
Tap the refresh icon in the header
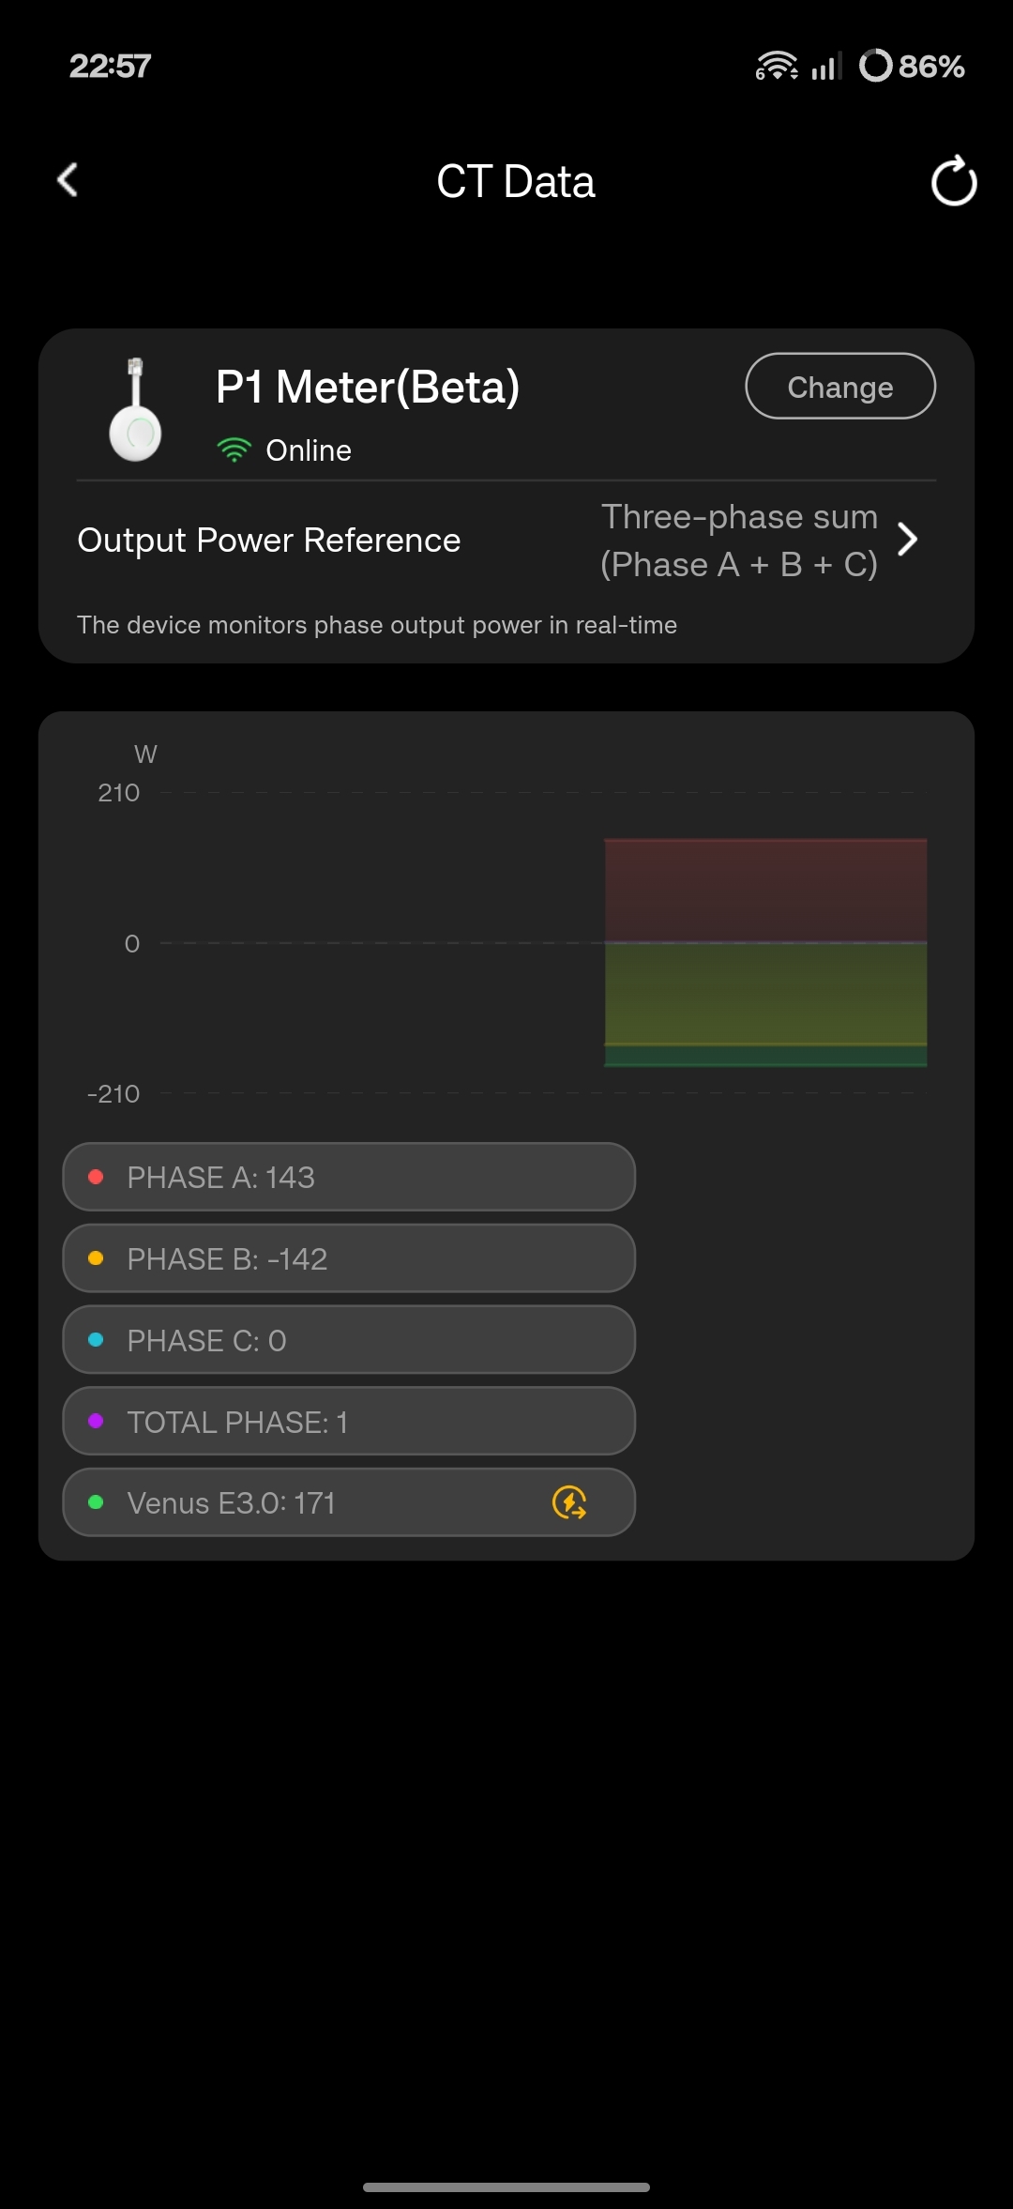pyautogui.click(x=953, y=181)
